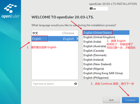Click the openEuler logo
Image resolution: width=140 pixels, height=104 pixels.
(10, 11)
